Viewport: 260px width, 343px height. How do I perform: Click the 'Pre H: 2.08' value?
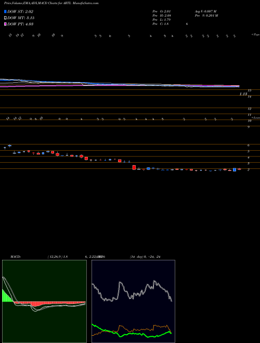[x=162, y=16]
